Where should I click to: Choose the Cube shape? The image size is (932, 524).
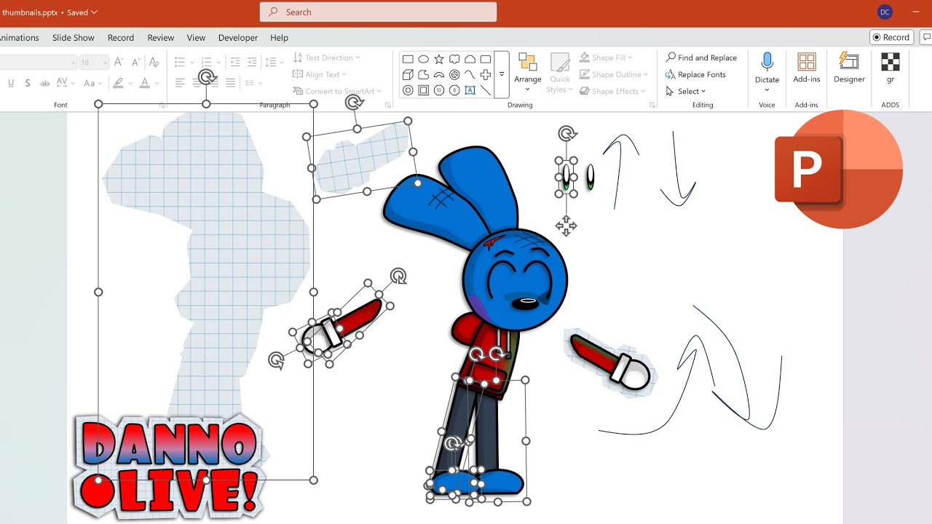click(x=408, y=75)
